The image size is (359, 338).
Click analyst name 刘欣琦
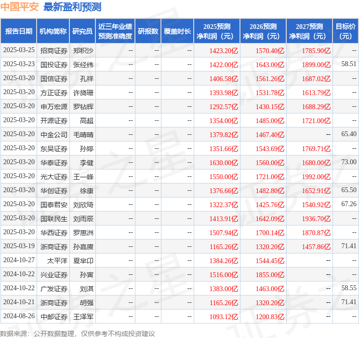point(83,205)
